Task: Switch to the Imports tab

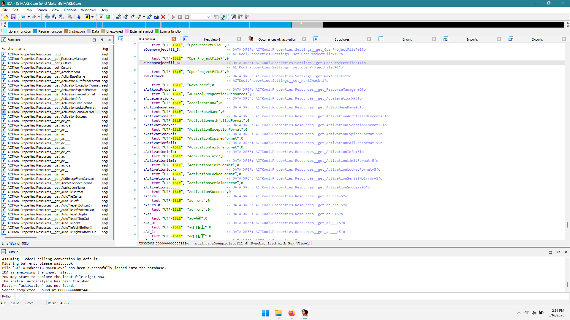Action: (x=472, y=39)
